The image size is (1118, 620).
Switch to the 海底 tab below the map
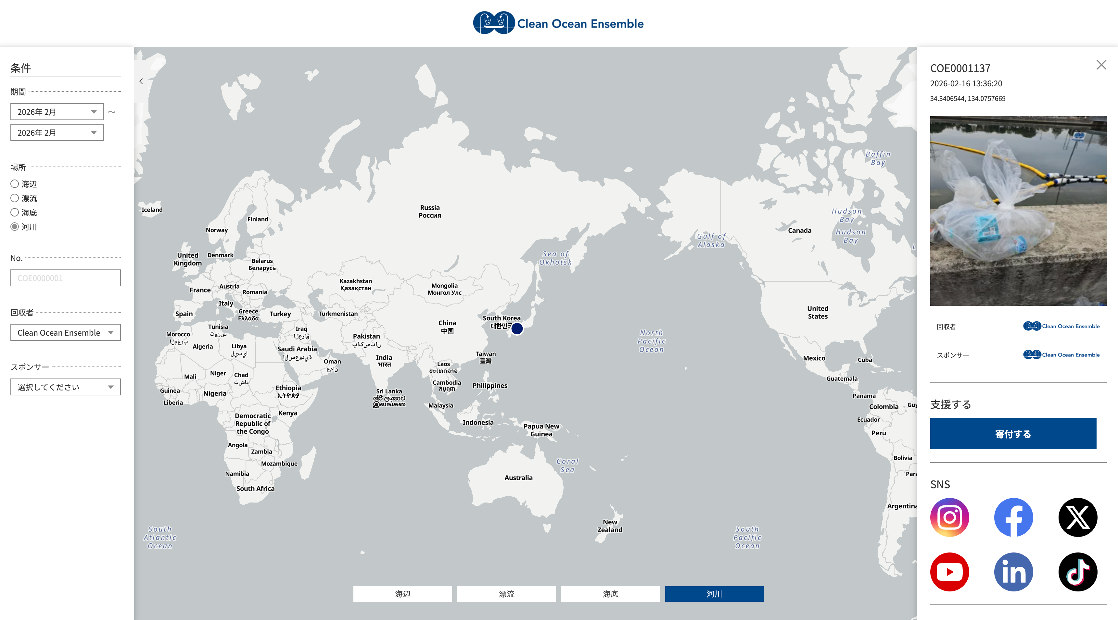(x=610, y=594)
